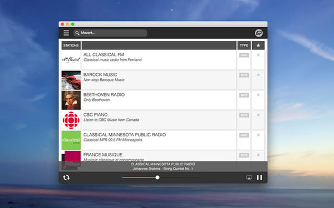This screenshot has height=208, width=334.
Task: Click MP3 badge for Barock Music
Action: point(244,75)
